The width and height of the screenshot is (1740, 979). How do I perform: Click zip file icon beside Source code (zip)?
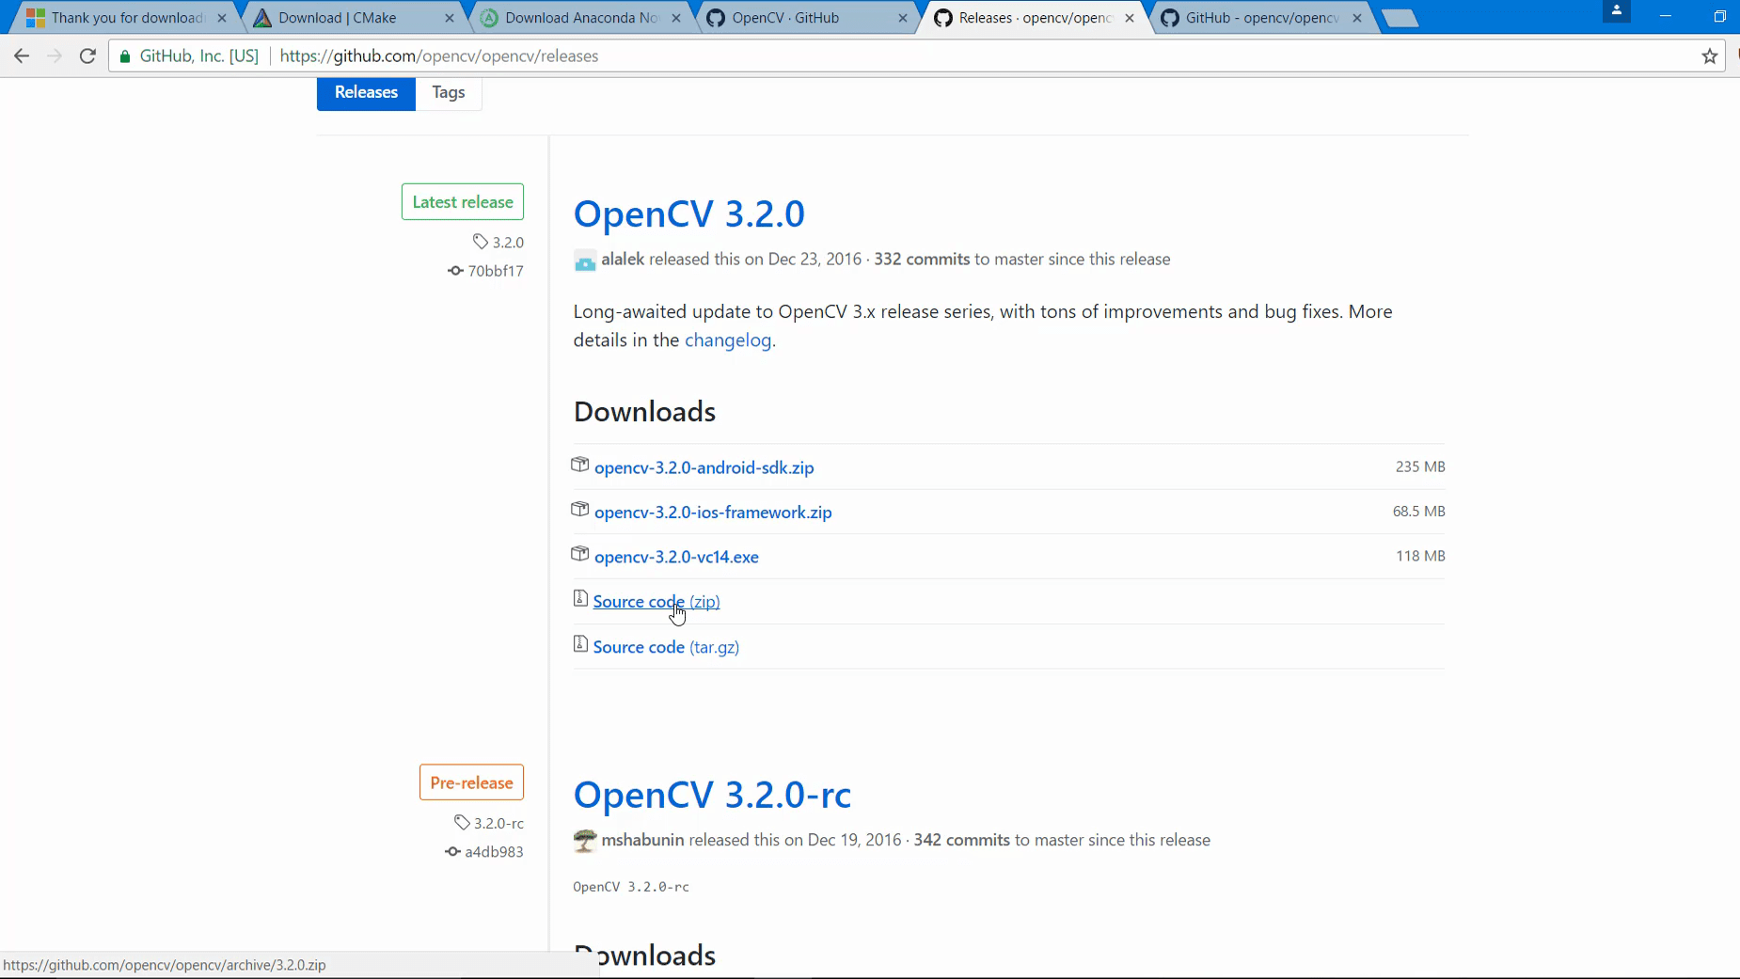pos(580,599)
